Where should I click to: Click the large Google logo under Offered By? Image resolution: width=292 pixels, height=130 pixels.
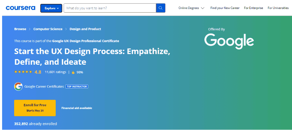point(229,41)
